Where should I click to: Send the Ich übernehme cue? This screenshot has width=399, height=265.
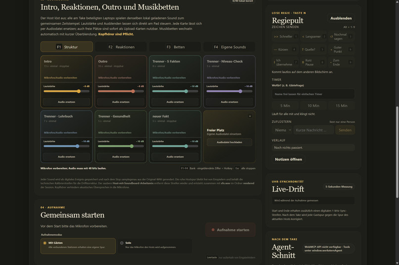pyautogui.click(x=285, y=62)
